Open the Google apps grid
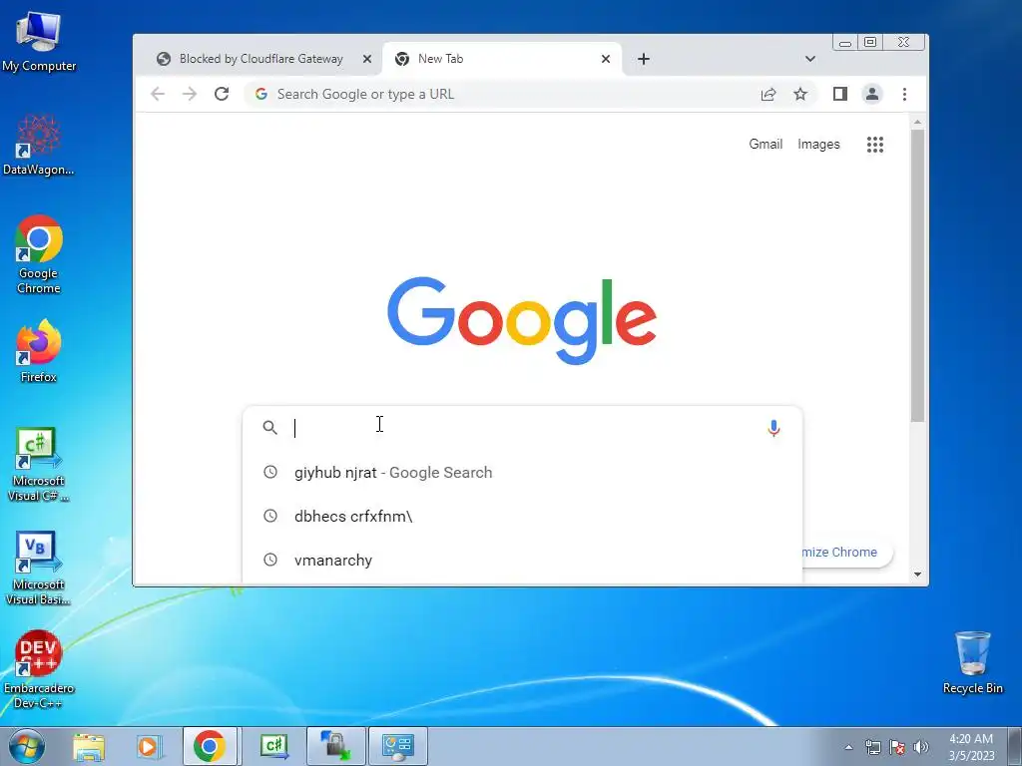 875,145
